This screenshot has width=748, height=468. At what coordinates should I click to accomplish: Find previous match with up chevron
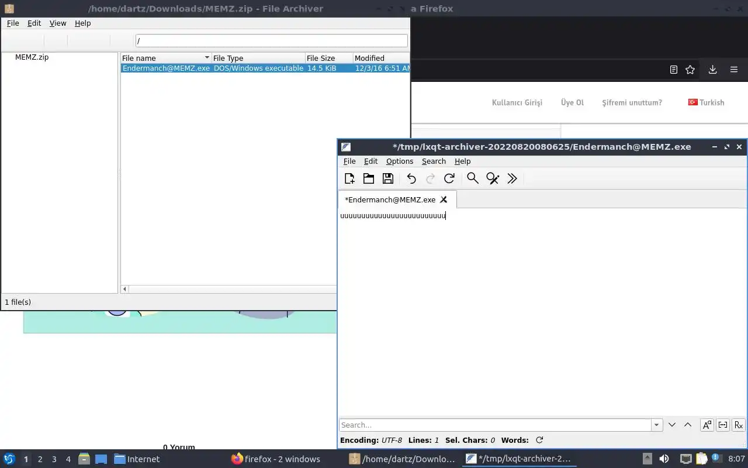tap(688, 425)
